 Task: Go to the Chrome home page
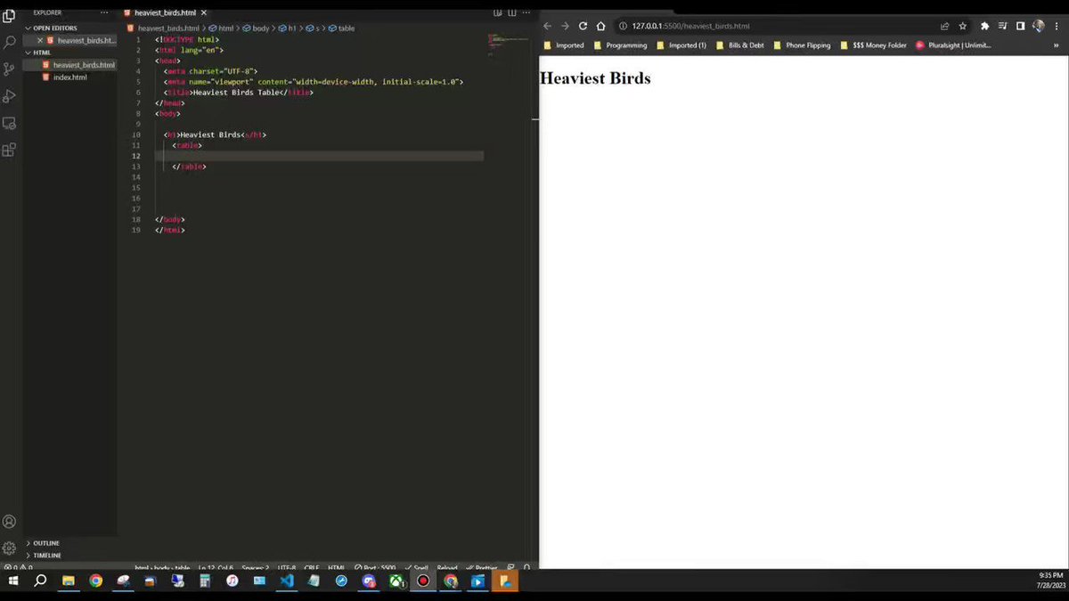(x=600, y=26)
